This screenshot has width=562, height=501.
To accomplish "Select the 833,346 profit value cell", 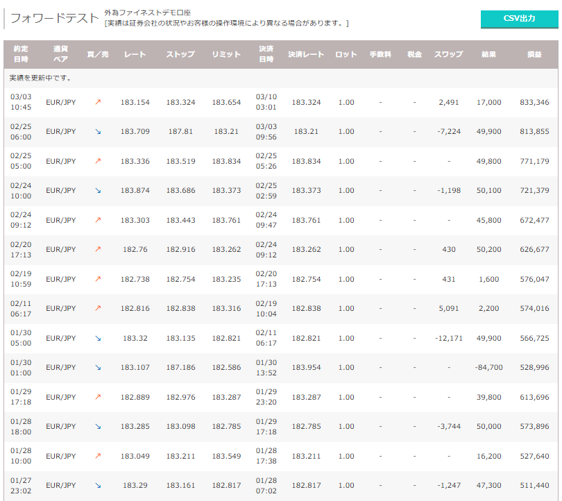I will [534, 103].
